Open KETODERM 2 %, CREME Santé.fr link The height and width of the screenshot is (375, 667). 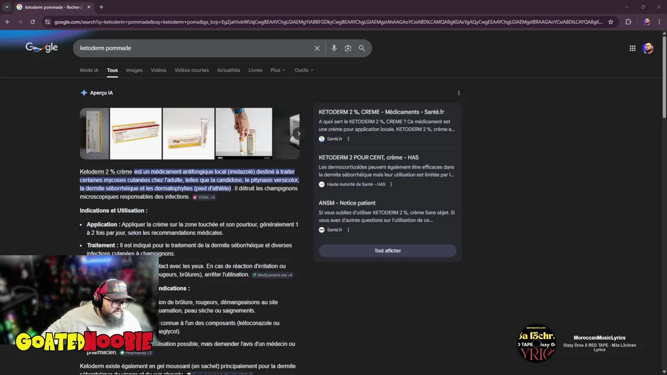click(381, 112)
